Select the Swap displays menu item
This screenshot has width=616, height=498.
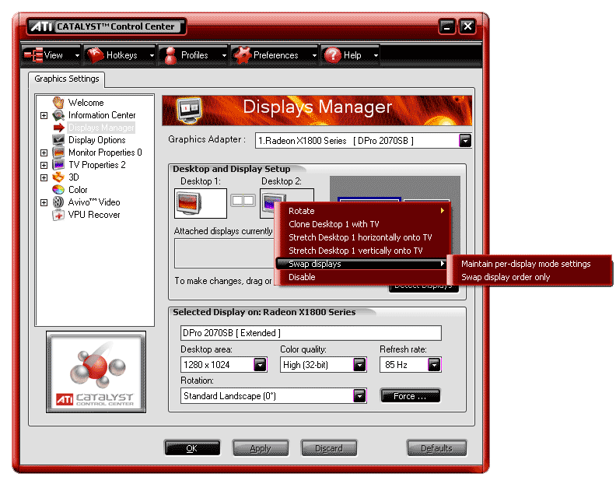click(x=362, y=264)
